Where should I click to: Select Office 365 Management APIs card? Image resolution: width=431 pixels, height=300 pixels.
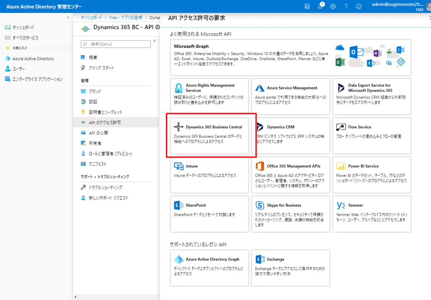pyautogui.click(x=291, y=175)
